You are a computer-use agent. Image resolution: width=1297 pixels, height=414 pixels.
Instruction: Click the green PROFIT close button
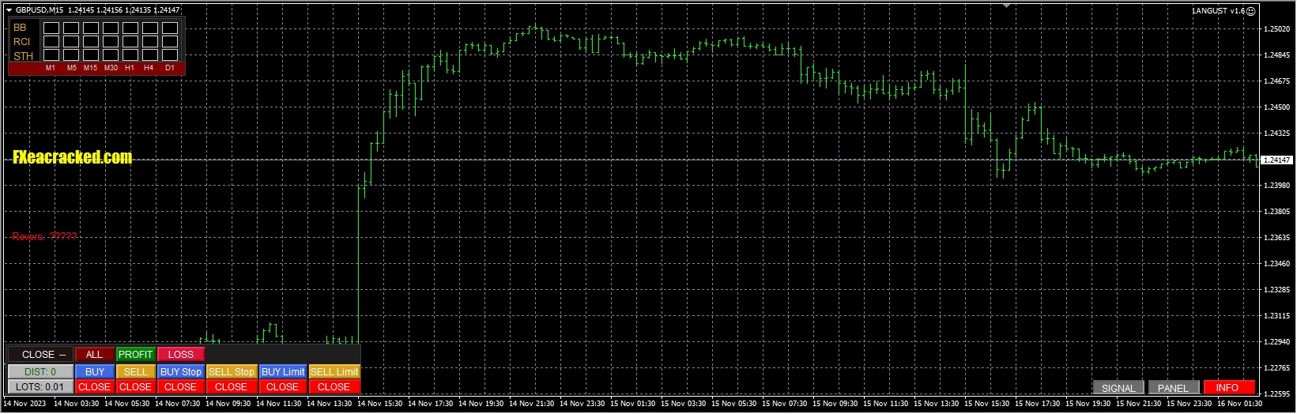point(135,355)
